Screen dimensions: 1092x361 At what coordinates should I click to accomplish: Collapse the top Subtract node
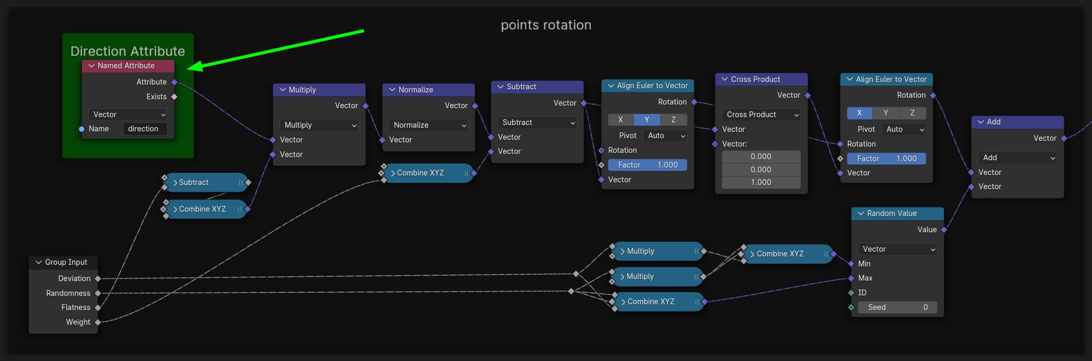pyautogui.click(x=501, y=87)
